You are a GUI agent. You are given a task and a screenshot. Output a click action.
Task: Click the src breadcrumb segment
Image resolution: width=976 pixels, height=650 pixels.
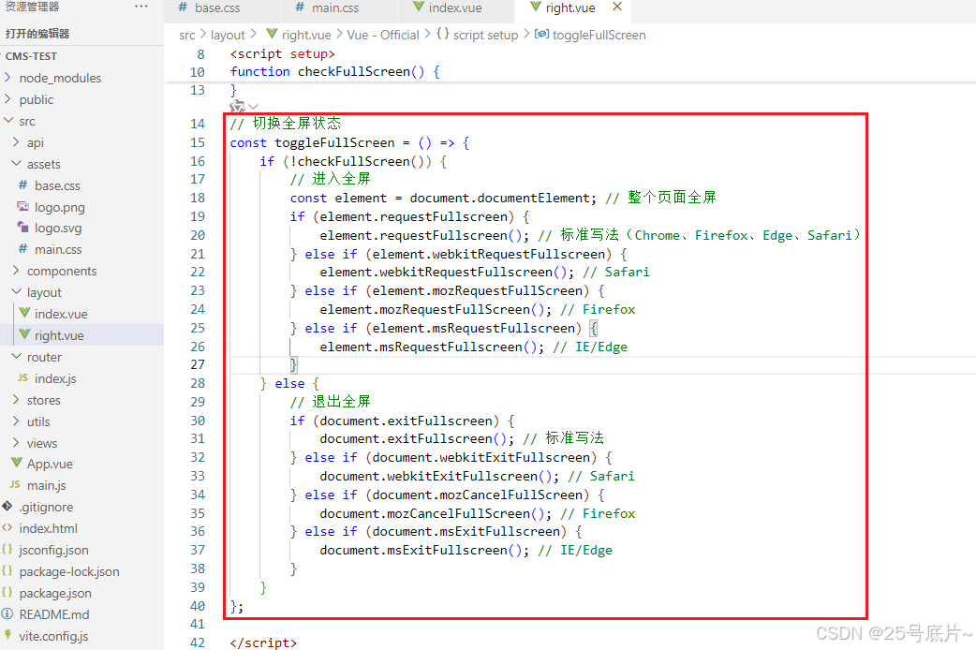[x=186, y=35]
